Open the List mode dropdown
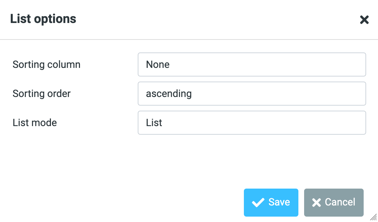 (251, 123)
